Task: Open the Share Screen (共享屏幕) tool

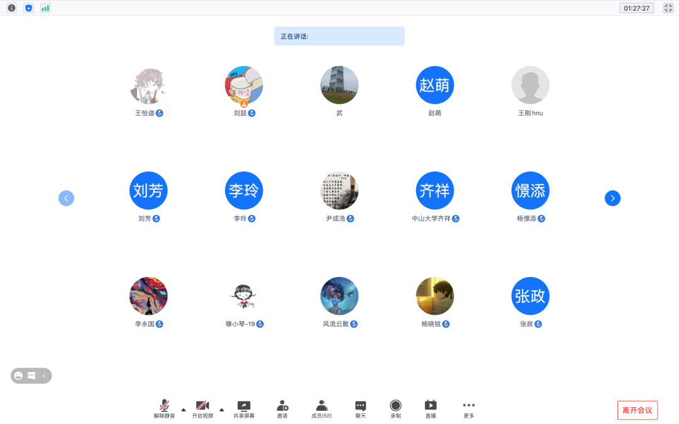Action: coord(244,409)
